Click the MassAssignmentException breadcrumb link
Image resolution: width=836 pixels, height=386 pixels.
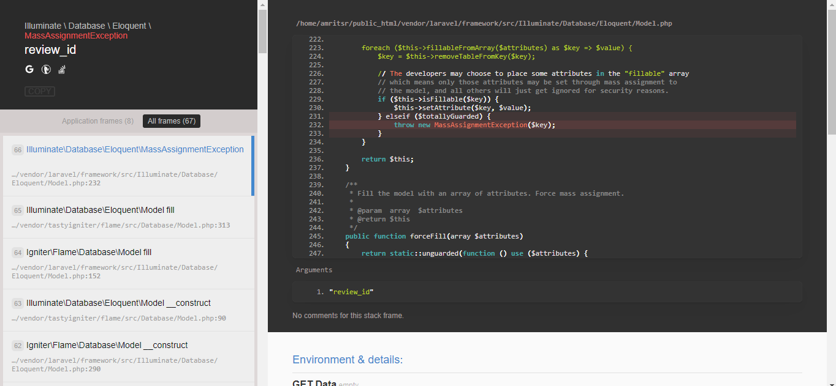[75, 35]
